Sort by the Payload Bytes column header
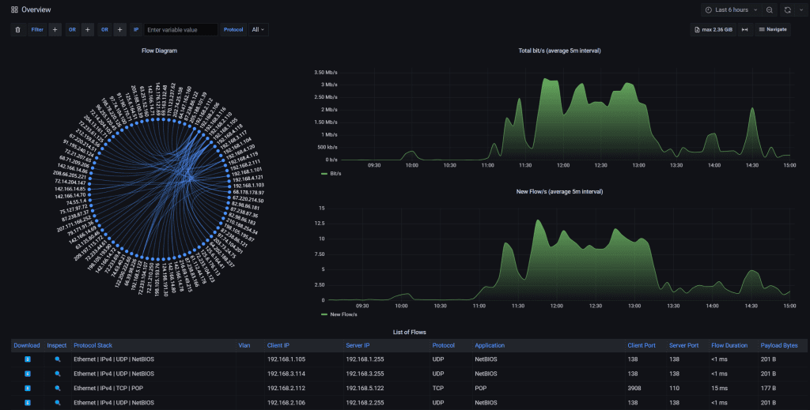810x410 pixels. coord(778,345)
